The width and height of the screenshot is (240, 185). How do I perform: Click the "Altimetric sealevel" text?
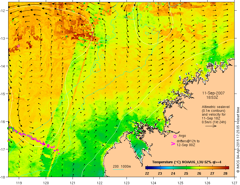pyautogui.click(x=216, y=107)
